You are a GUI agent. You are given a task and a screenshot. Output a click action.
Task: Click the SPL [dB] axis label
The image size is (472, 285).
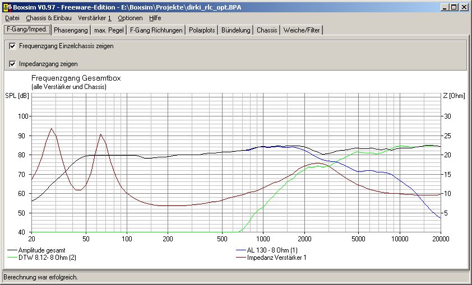click(x=17, y=96)
